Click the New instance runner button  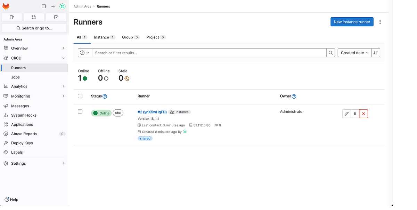(x=352, y=21)
